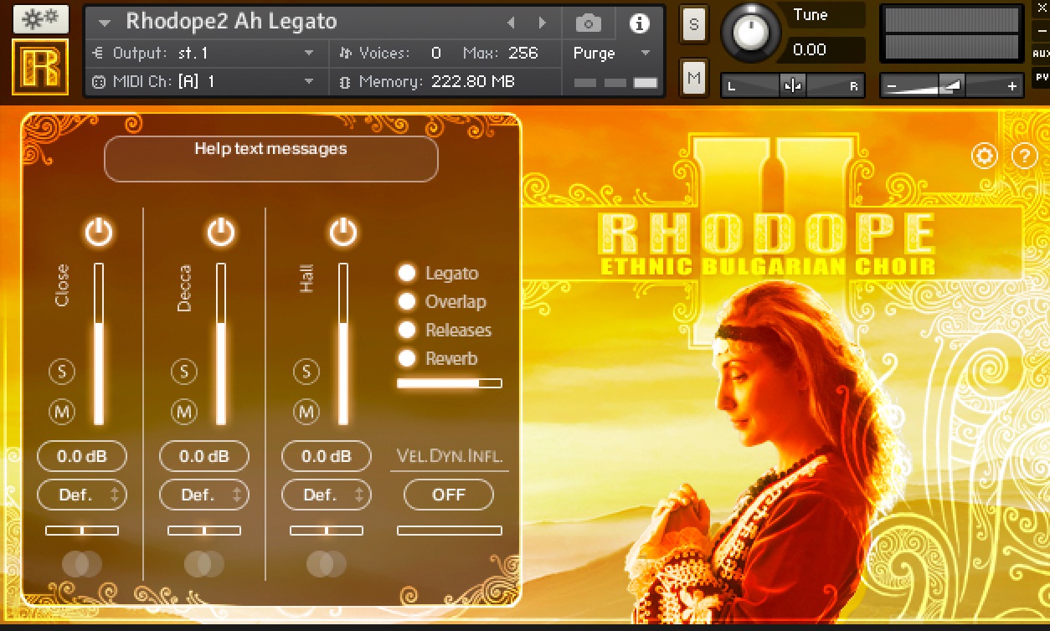Open the Kontakt snowflake options icon
Image resolution: width=1050 pixels, height=631 pixels.
pos(40,19)
